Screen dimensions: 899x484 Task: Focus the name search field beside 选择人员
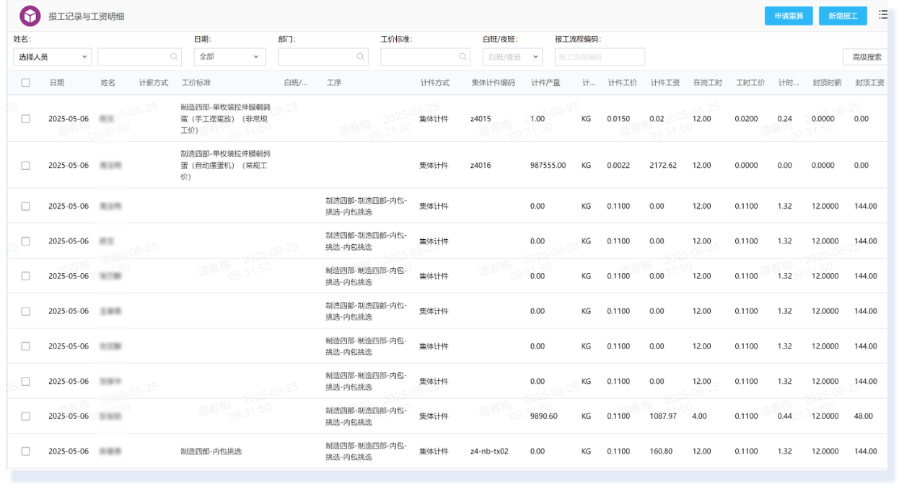(140, 57)
